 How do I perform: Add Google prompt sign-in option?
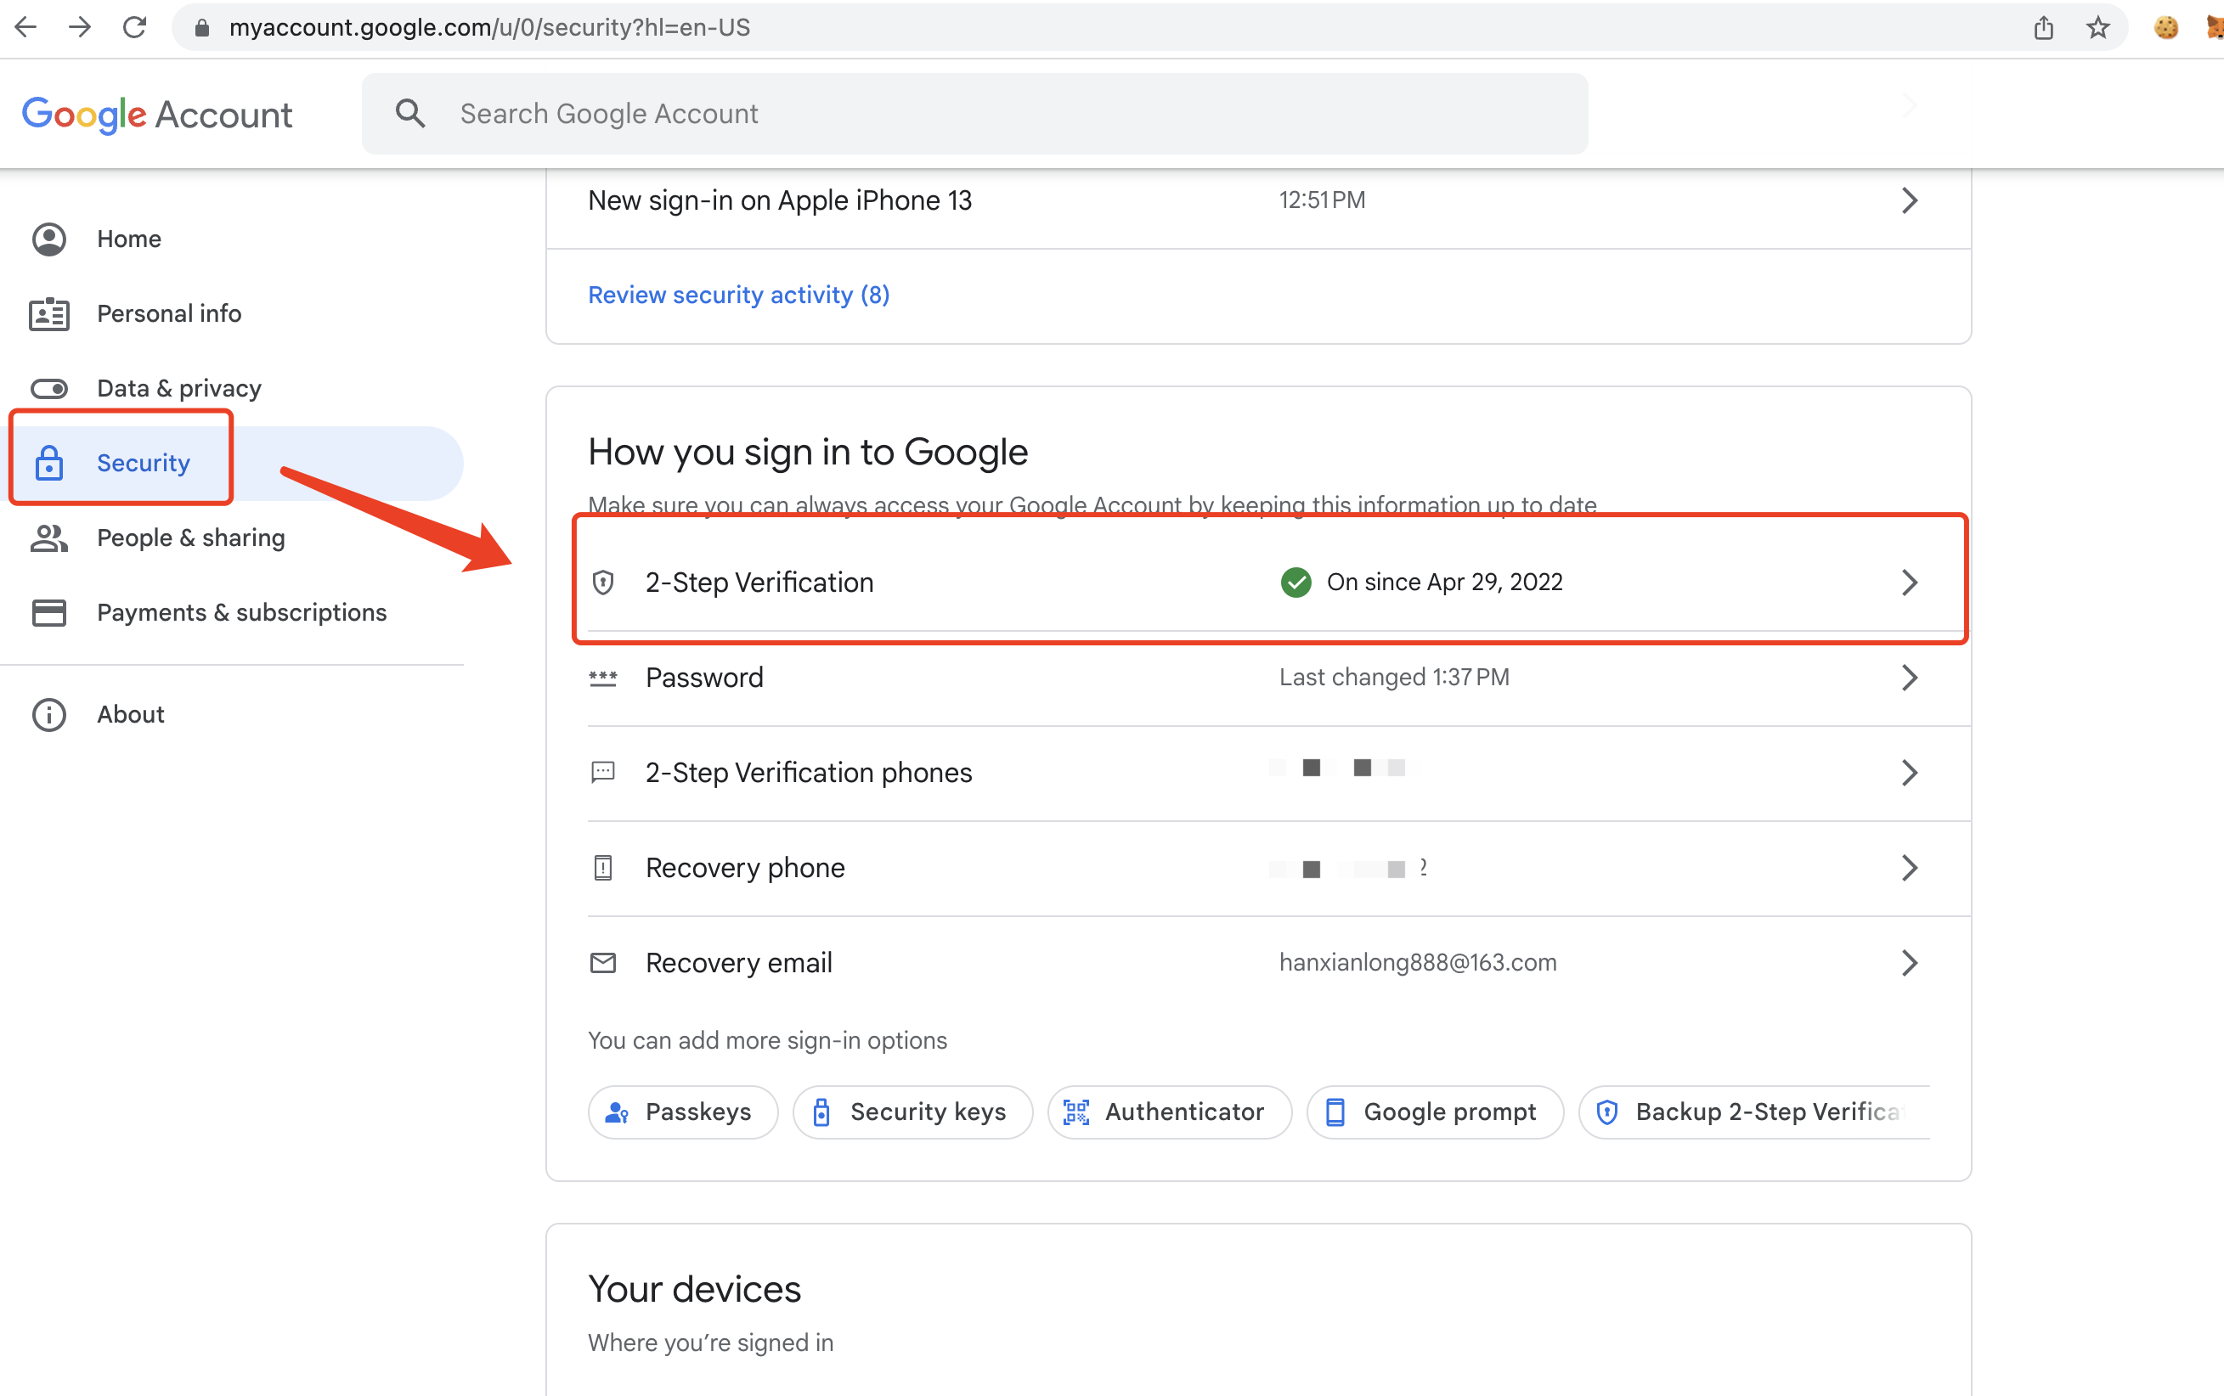click(1436, 1112)
